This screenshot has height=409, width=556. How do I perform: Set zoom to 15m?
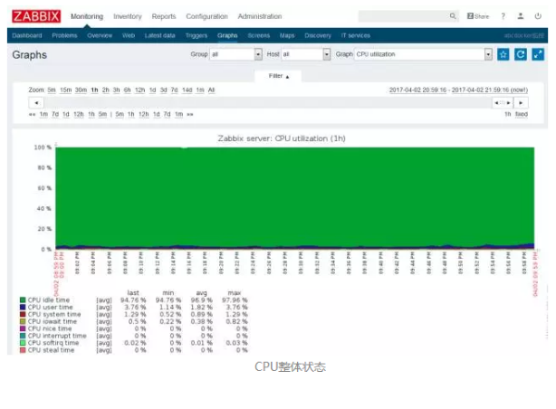tap(65, 90)
